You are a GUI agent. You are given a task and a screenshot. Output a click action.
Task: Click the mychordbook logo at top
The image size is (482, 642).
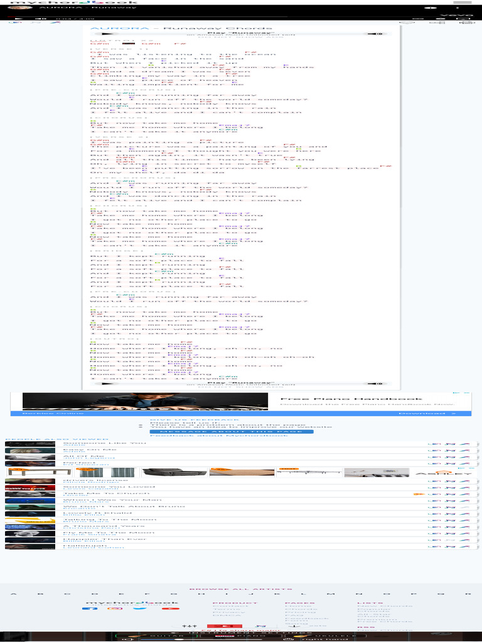[x=74, y=2]
